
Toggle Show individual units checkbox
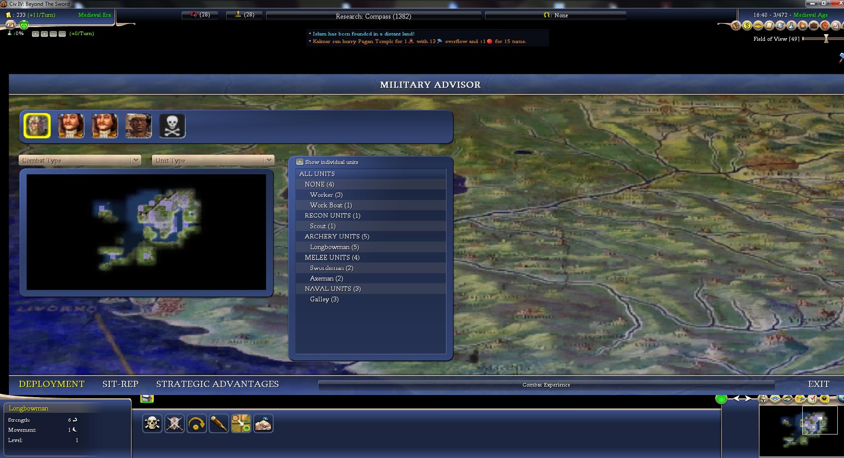point(300,162)
